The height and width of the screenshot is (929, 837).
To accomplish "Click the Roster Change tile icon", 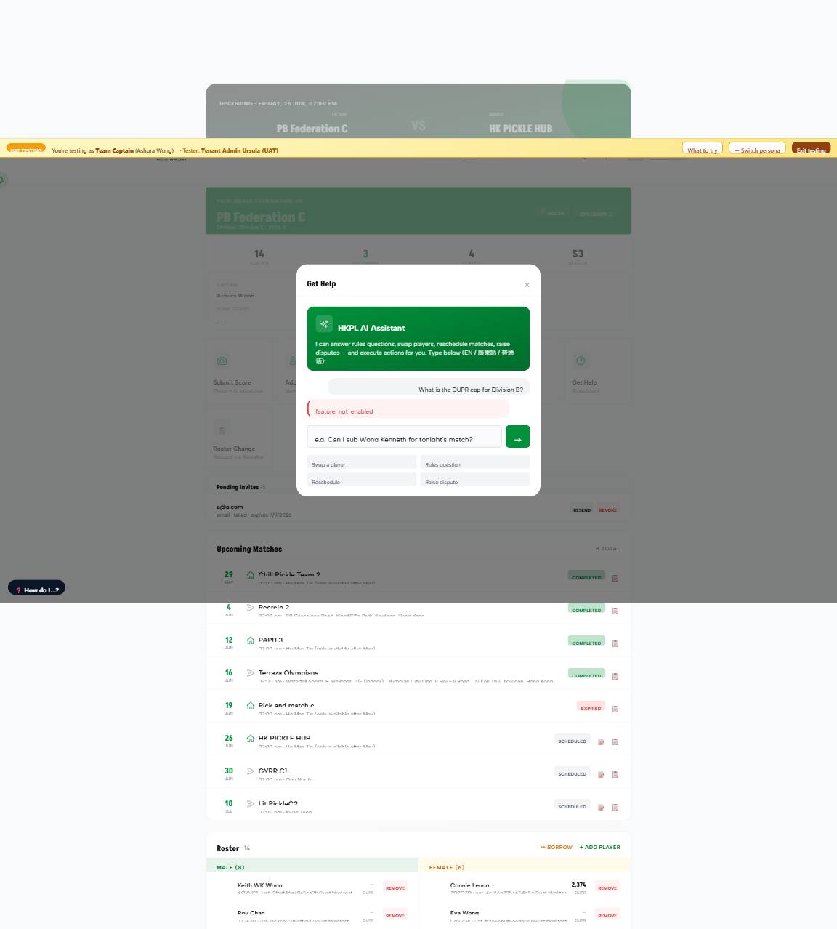I will tap(222, 430).
